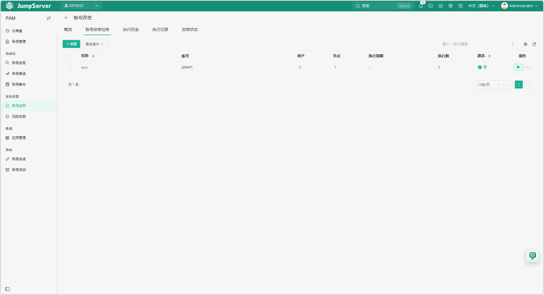This screenshot has width=544, height=295.
Task: Switch to the 执行记录 tab
Action: [x=160, y=29]
